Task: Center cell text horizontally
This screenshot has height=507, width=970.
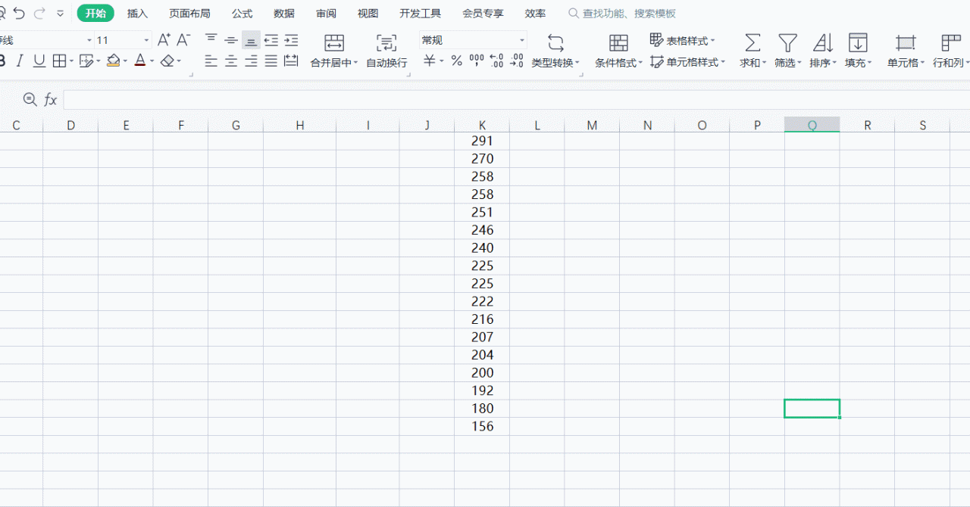Action: click(231, 61)
